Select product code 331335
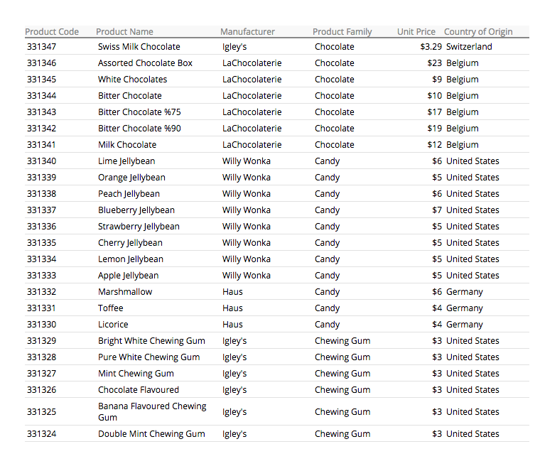 pyautogui.click(x=42, y=243)
